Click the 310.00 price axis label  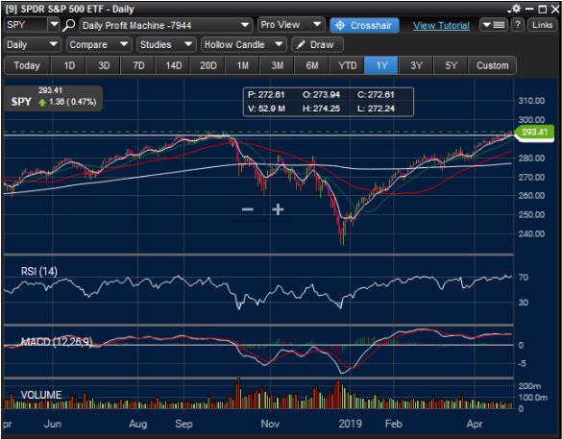531,101
